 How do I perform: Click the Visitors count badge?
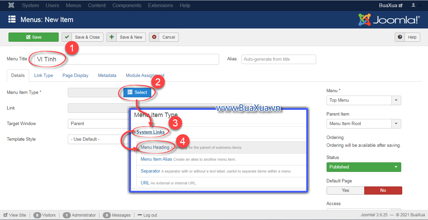pyautogui.click(x=37, y=215)
